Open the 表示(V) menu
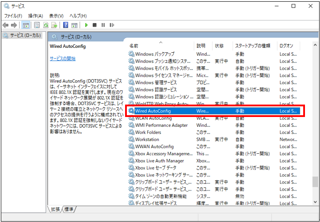This screenshot has height=222, width=320. 56,16
